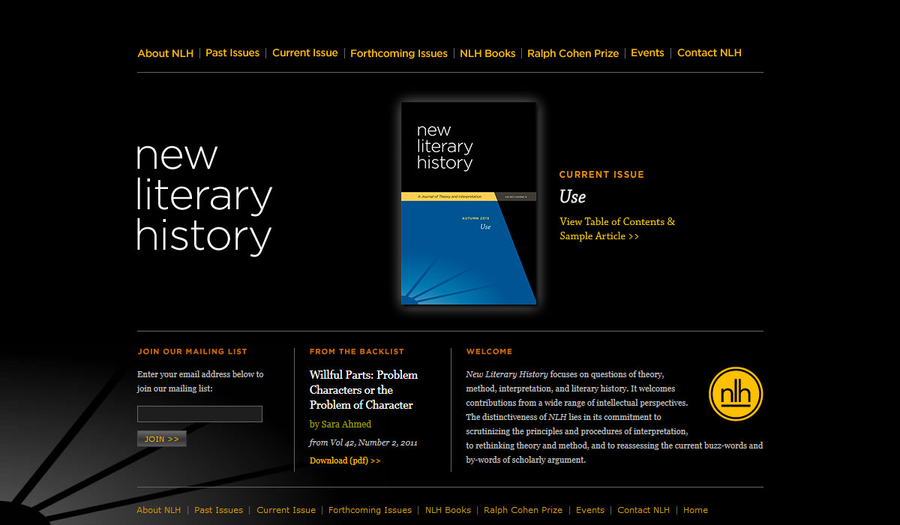This screenshot has width=900, height=525.
Task: Open the journal cover thumbnail image
Action: pos(469,203)
